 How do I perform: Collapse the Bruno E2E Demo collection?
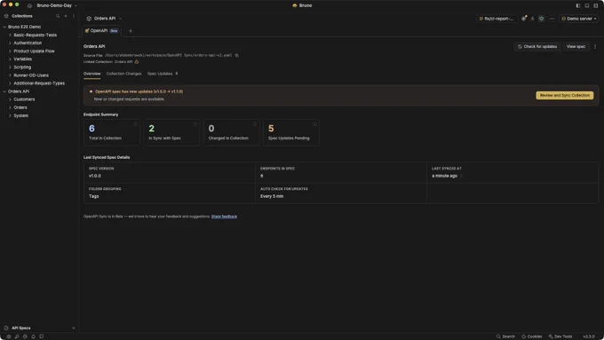pyautogui.click(x=4, y=27)
